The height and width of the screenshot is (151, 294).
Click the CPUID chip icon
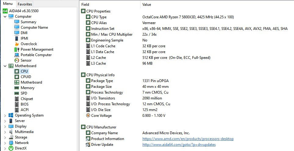point(17,77)
